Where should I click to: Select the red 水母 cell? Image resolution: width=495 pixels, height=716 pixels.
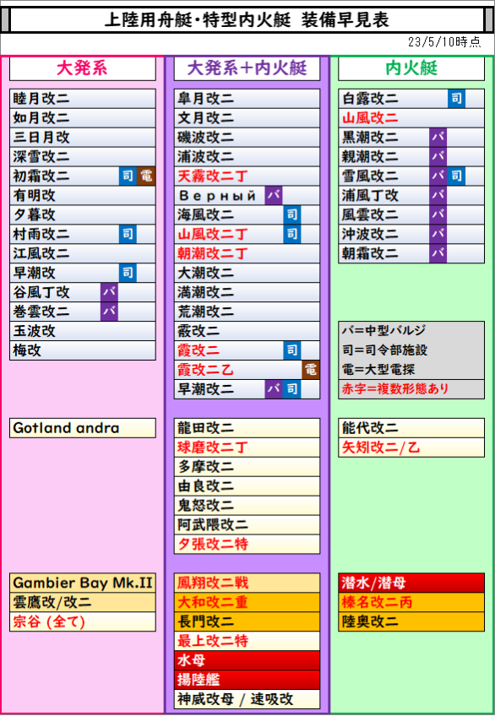(x=247, y=660)
